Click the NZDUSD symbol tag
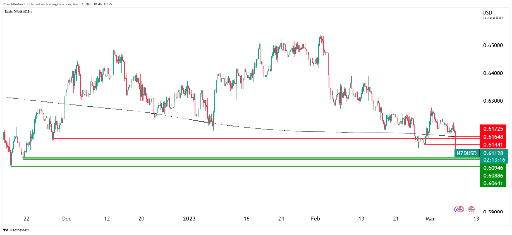This screenshot has height=235, width=512. [x=467, y=153]
